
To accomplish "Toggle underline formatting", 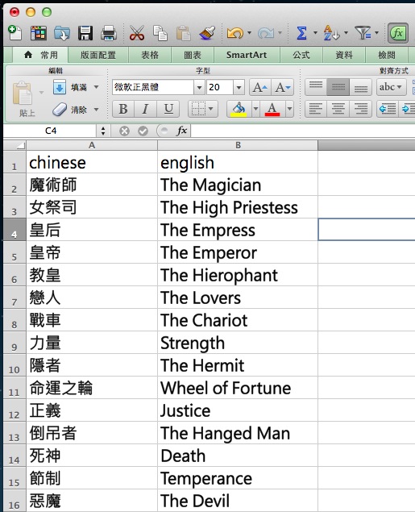I will [168, 109].
